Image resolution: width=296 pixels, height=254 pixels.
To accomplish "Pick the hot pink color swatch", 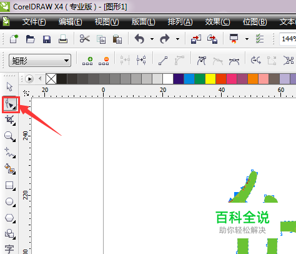I will click(x=232, y=79).
